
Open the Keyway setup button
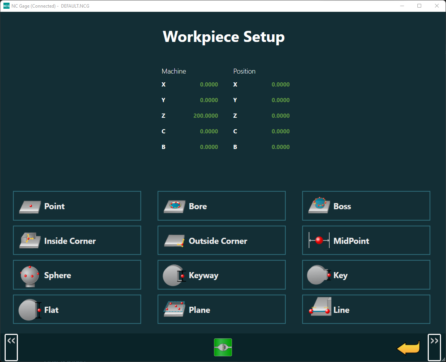tap(221, 275)
